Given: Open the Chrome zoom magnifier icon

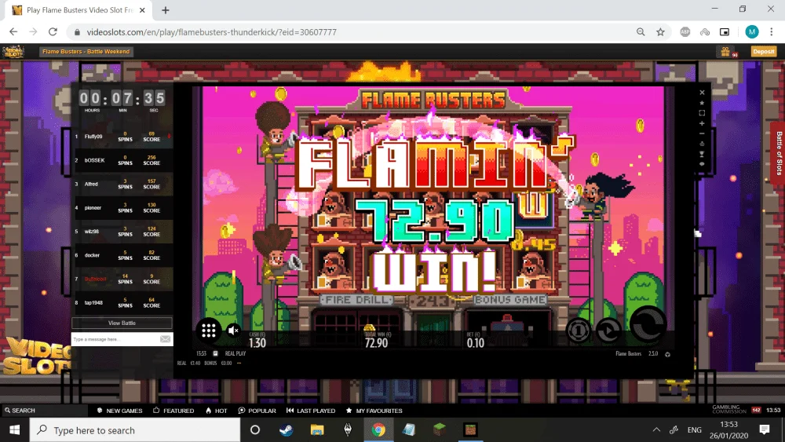Looking at the screenshot, I should [641, 32].
